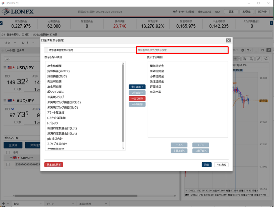This screenshot has height=207, width=274.
Task: Switch to the 取引画面ポップアップ表示設定 tab
Action: coord(182,50)
